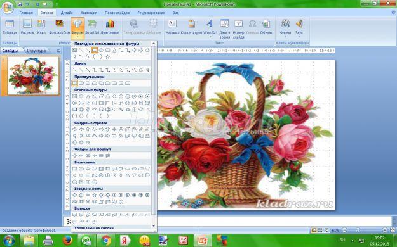The height and width of the screenshot is (247, 397).
Task: Open the Анимация ribbon tab
Action: point(89,13)
